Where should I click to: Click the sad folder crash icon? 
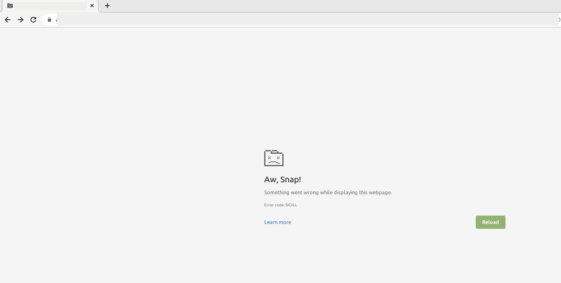[x=274, y=158]
